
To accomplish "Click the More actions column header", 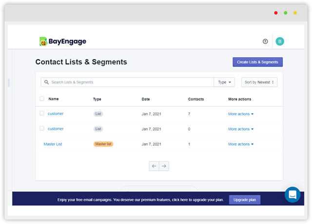I will tap(239, 99).
